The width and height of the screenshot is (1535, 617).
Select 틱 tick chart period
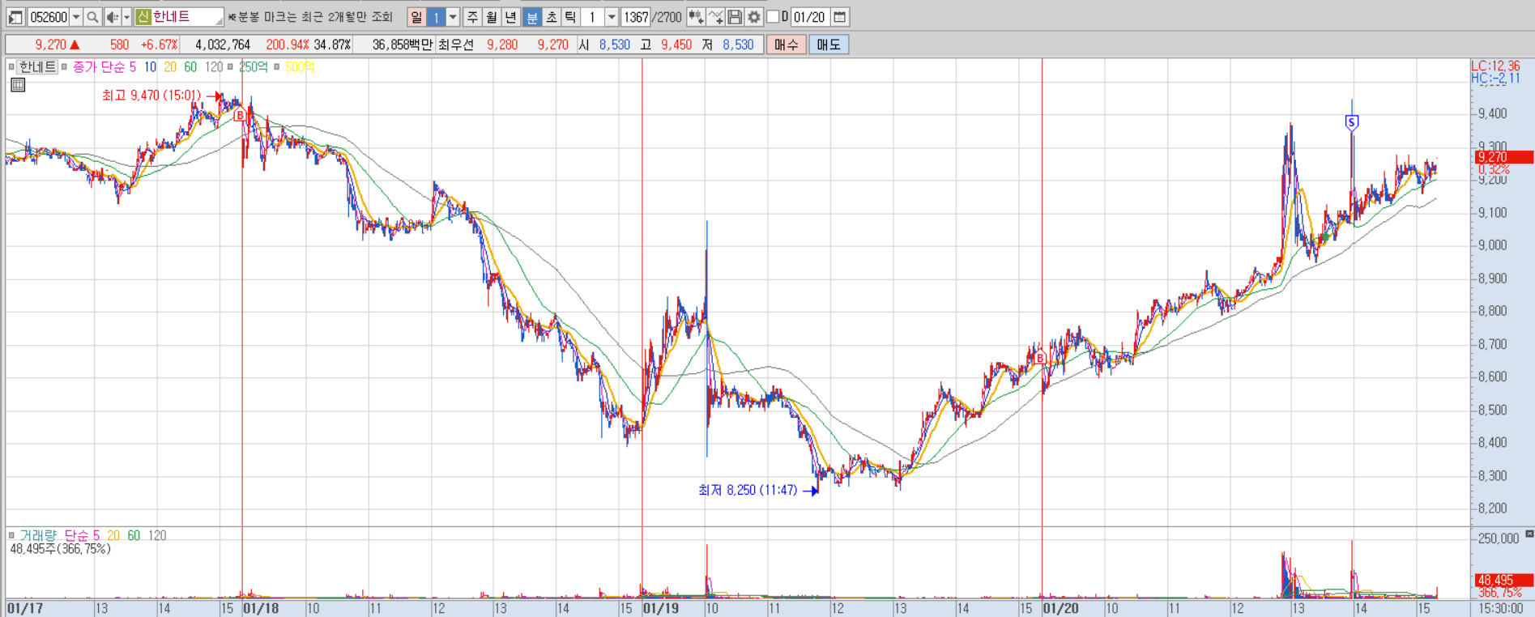point(570,17)
